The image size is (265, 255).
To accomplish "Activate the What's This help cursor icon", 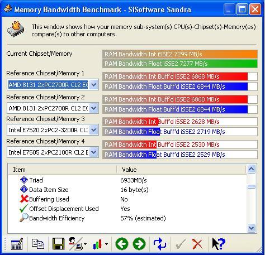I will (219, 244).
